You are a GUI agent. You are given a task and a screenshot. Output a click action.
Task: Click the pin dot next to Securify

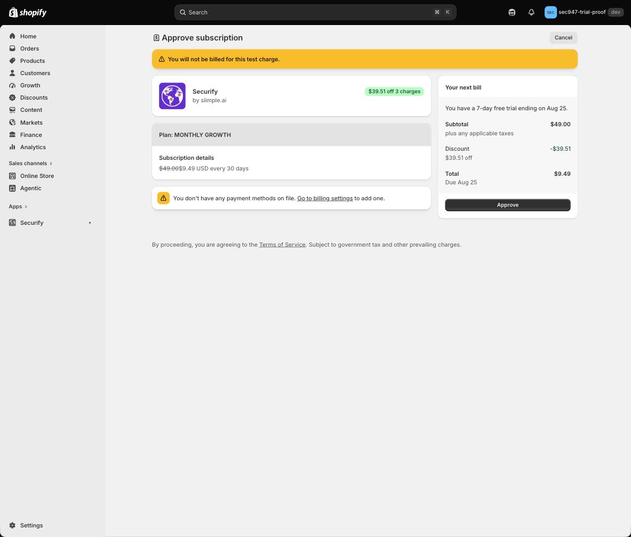pos(90,223)
